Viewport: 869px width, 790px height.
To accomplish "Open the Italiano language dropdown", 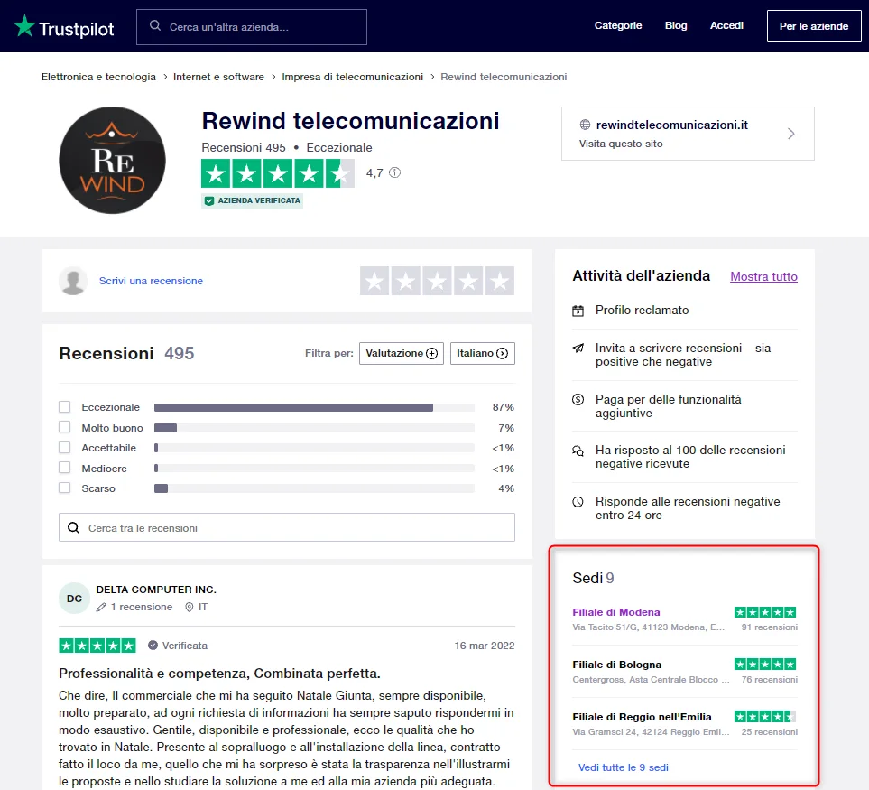I will coord(482,353).
